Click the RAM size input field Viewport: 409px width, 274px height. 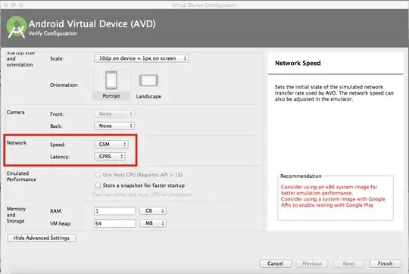(x=115, y=210)
